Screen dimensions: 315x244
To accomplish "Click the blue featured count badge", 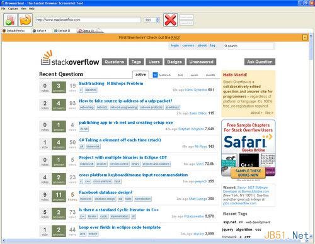I will [155, 75].
